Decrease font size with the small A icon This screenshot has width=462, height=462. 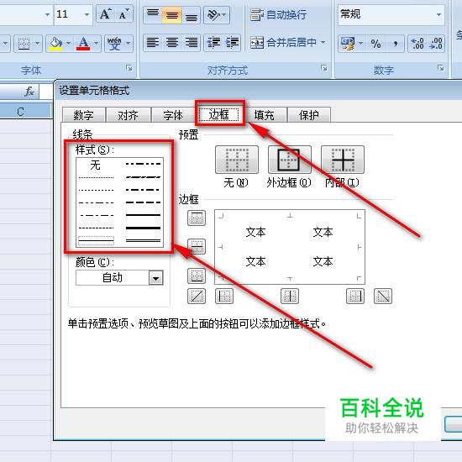(123, 14)
